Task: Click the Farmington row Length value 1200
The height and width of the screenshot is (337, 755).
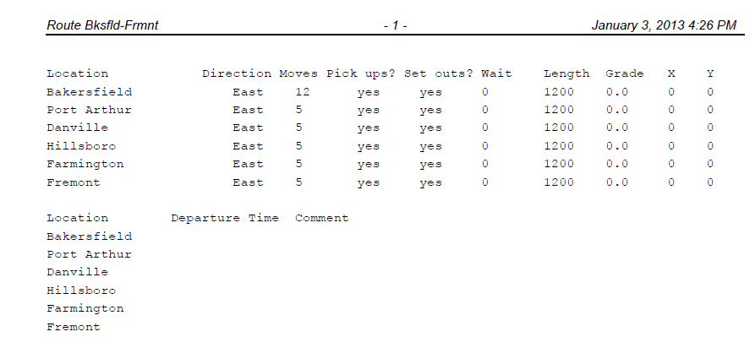Action: tap(559, 164)
